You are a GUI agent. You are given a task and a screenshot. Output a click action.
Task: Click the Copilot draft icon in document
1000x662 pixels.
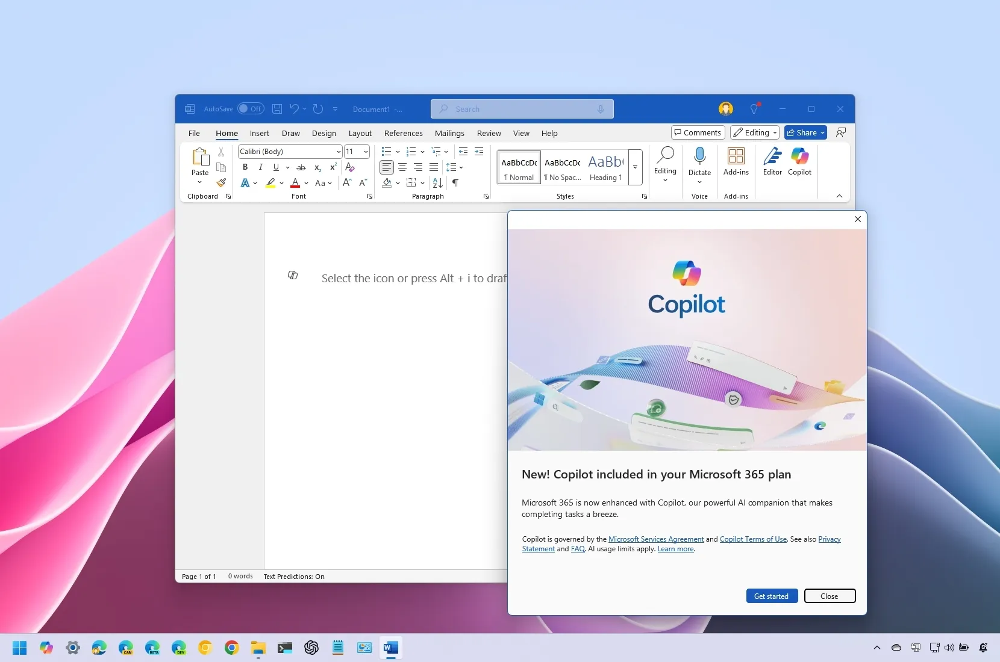tap(293, 275)
